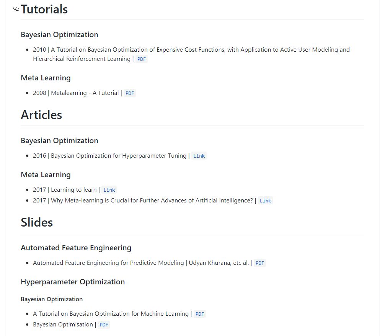The width and height of the screenshot is (380, 336).
Task: Click the Tutorials section heading
Action: 44,9
